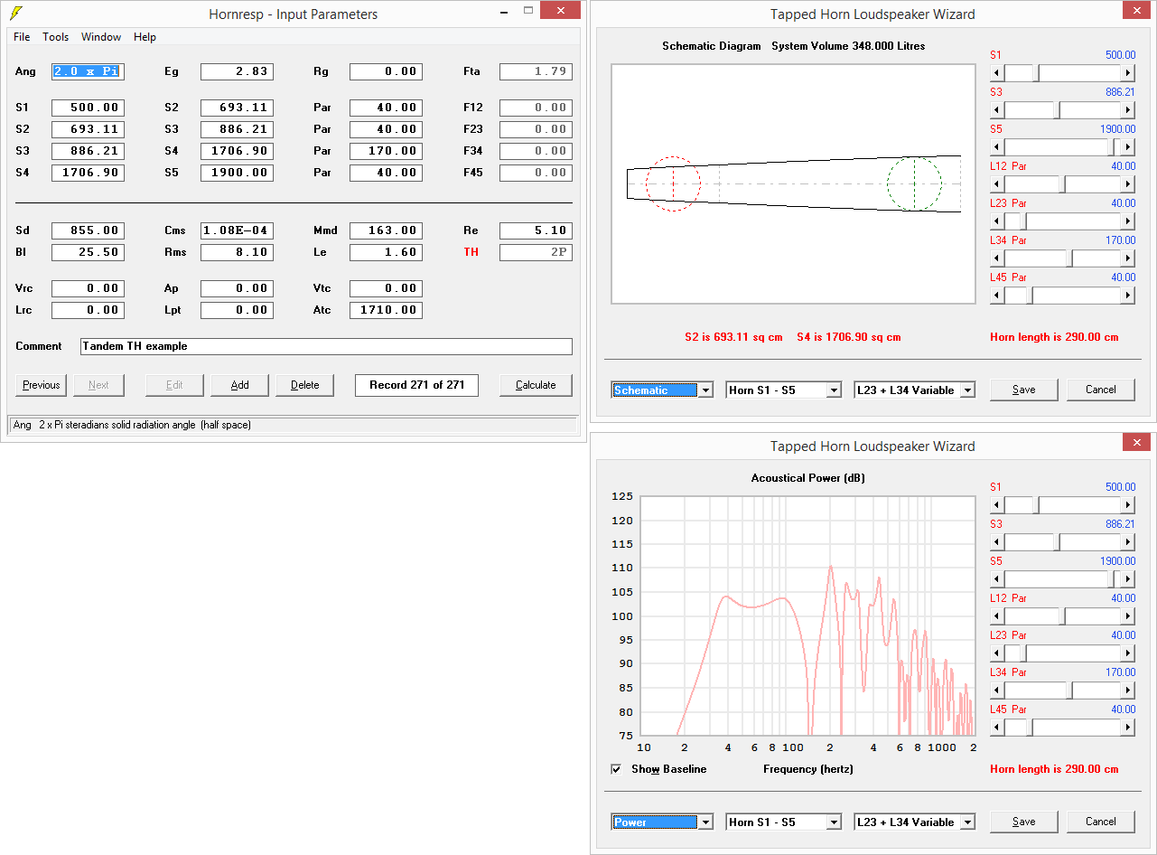Click left arrow of S1 slider in Power wizard

[997, 505]
